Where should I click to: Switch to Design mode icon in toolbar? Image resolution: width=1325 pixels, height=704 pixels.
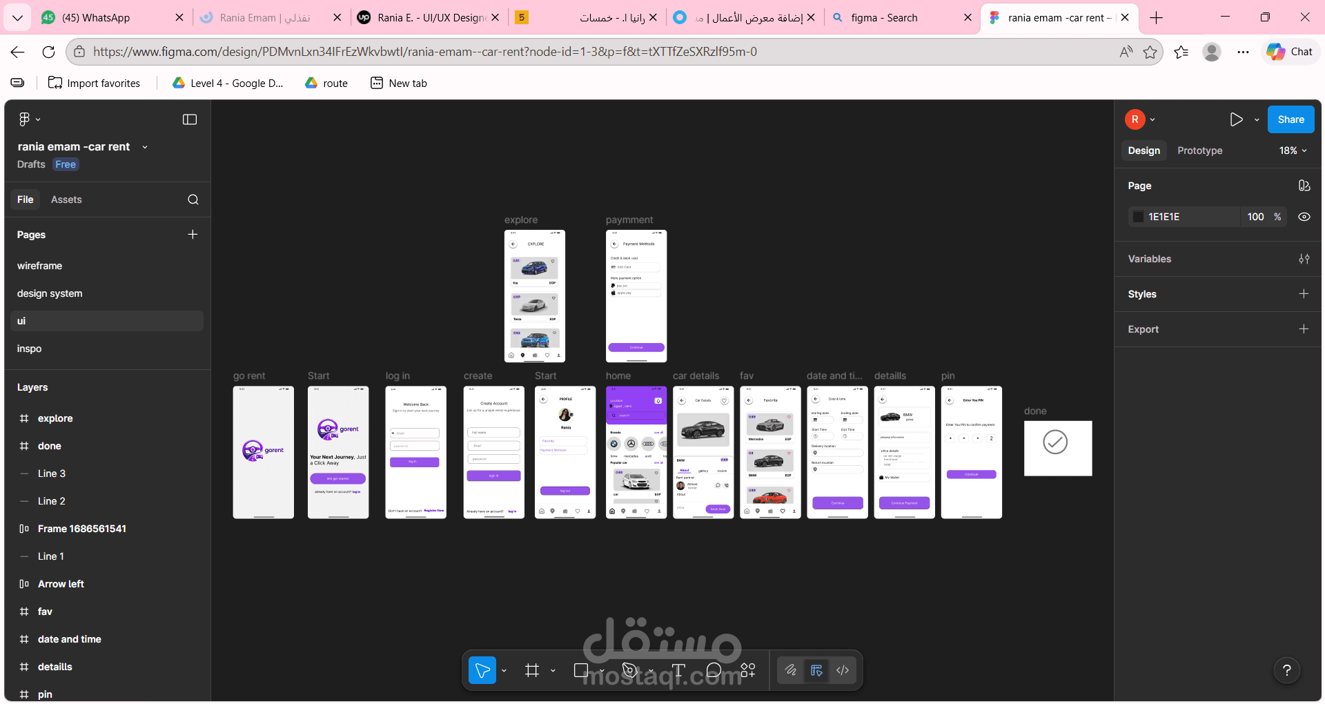[816, 670]
